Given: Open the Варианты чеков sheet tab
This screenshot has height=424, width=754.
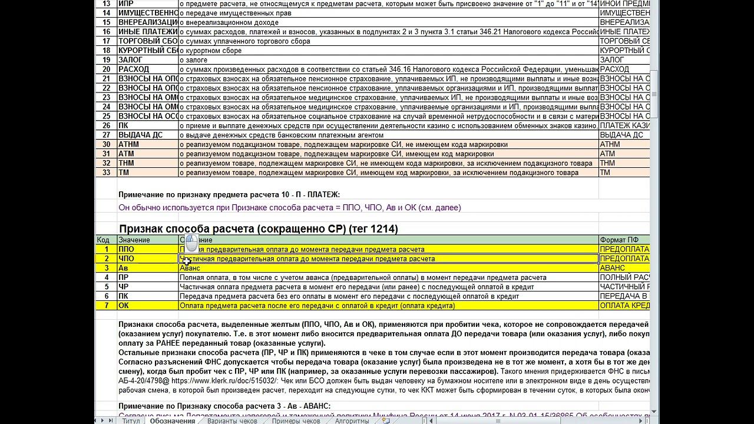Looking at the screenshot, I should (232, 420).
